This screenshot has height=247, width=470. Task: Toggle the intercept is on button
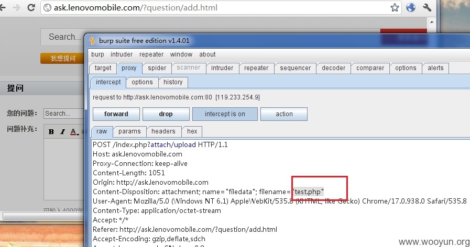tap(225, 114)
